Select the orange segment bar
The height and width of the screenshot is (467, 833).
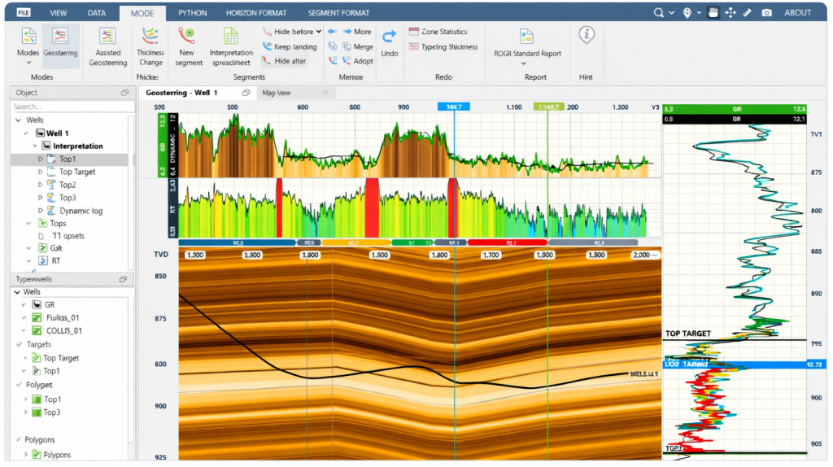[x=356, y=242]
